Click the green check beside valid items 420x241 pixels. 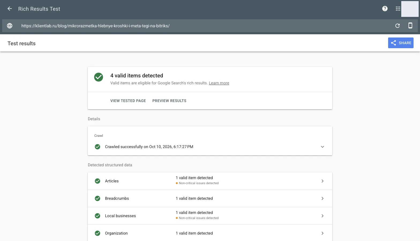coord(99,77)
